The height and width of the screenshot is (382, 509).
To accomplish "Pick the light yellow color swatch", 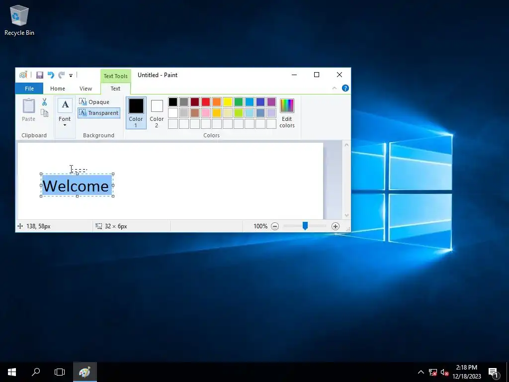I will click(228, 113).
